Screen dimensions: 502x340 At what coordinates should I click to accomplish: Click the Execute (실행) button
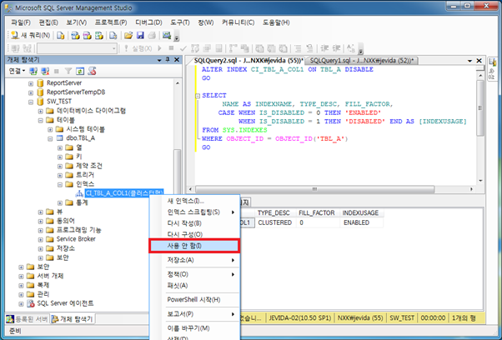(x=138, y=48)
